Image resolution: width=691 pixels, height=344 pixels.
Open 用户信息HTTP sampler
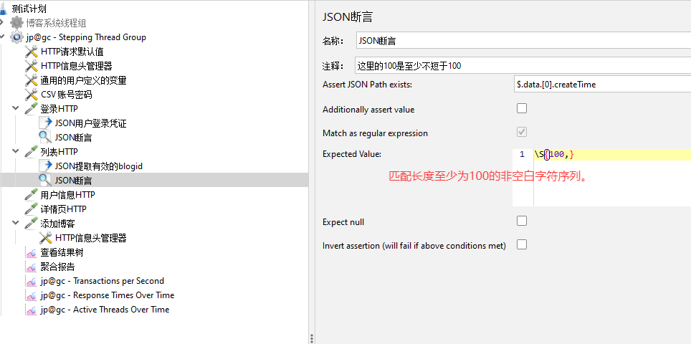click(x=68, y=195)
